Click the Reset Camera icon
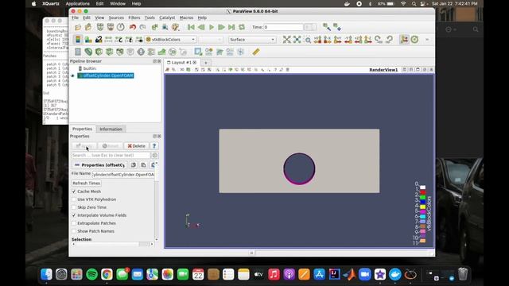This screenshot has height=286, width=509. pyautogui.click(x=286, y=40)
